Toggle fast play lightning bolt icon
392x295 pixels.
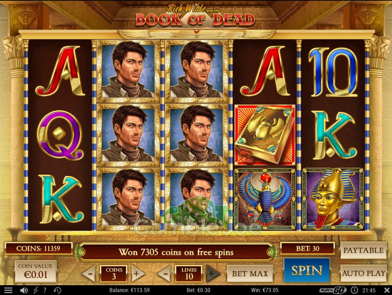(x=35, y=290)
